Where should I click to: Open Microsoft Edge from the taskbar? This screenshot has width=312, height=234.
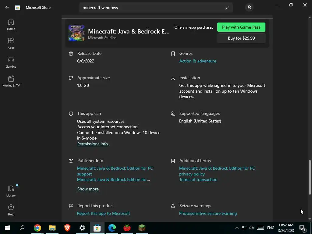(112, 228)
